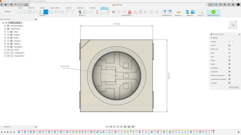
Task: Click the Insert image icon
Action: tap(193, 12)
